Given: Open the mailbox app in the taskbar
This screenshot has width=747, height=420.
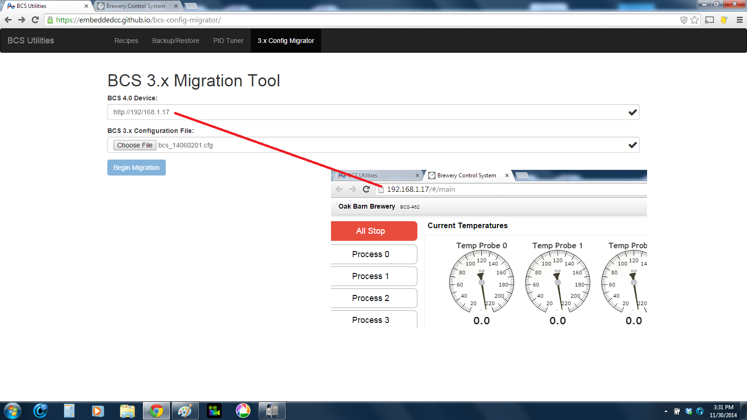Looking at the screenshot, I should click(x=272, y=411).
